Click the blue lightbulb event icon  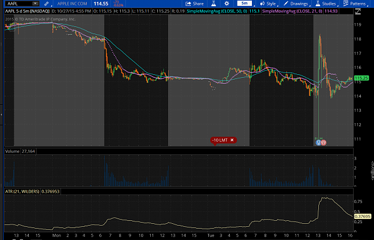pos(318,142)
